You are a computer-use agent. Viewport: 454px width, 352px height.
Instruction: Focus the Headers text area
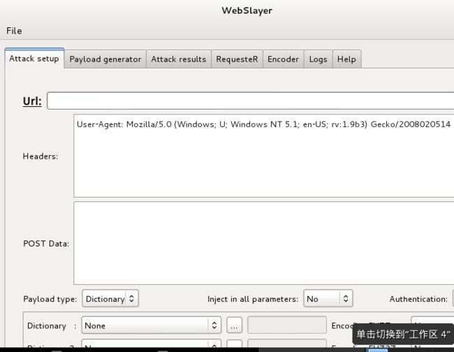point(264,156)
